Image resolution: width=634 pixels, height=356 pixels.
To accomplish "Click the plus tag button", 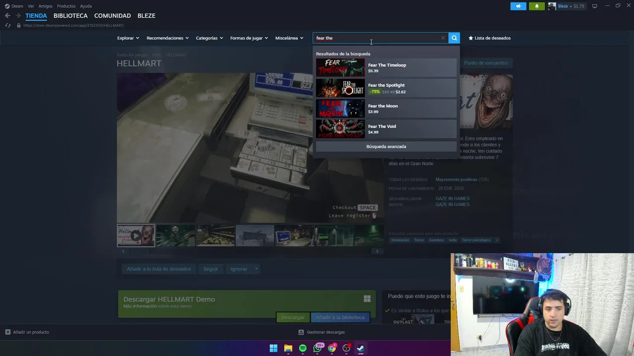I will (496, 240).
